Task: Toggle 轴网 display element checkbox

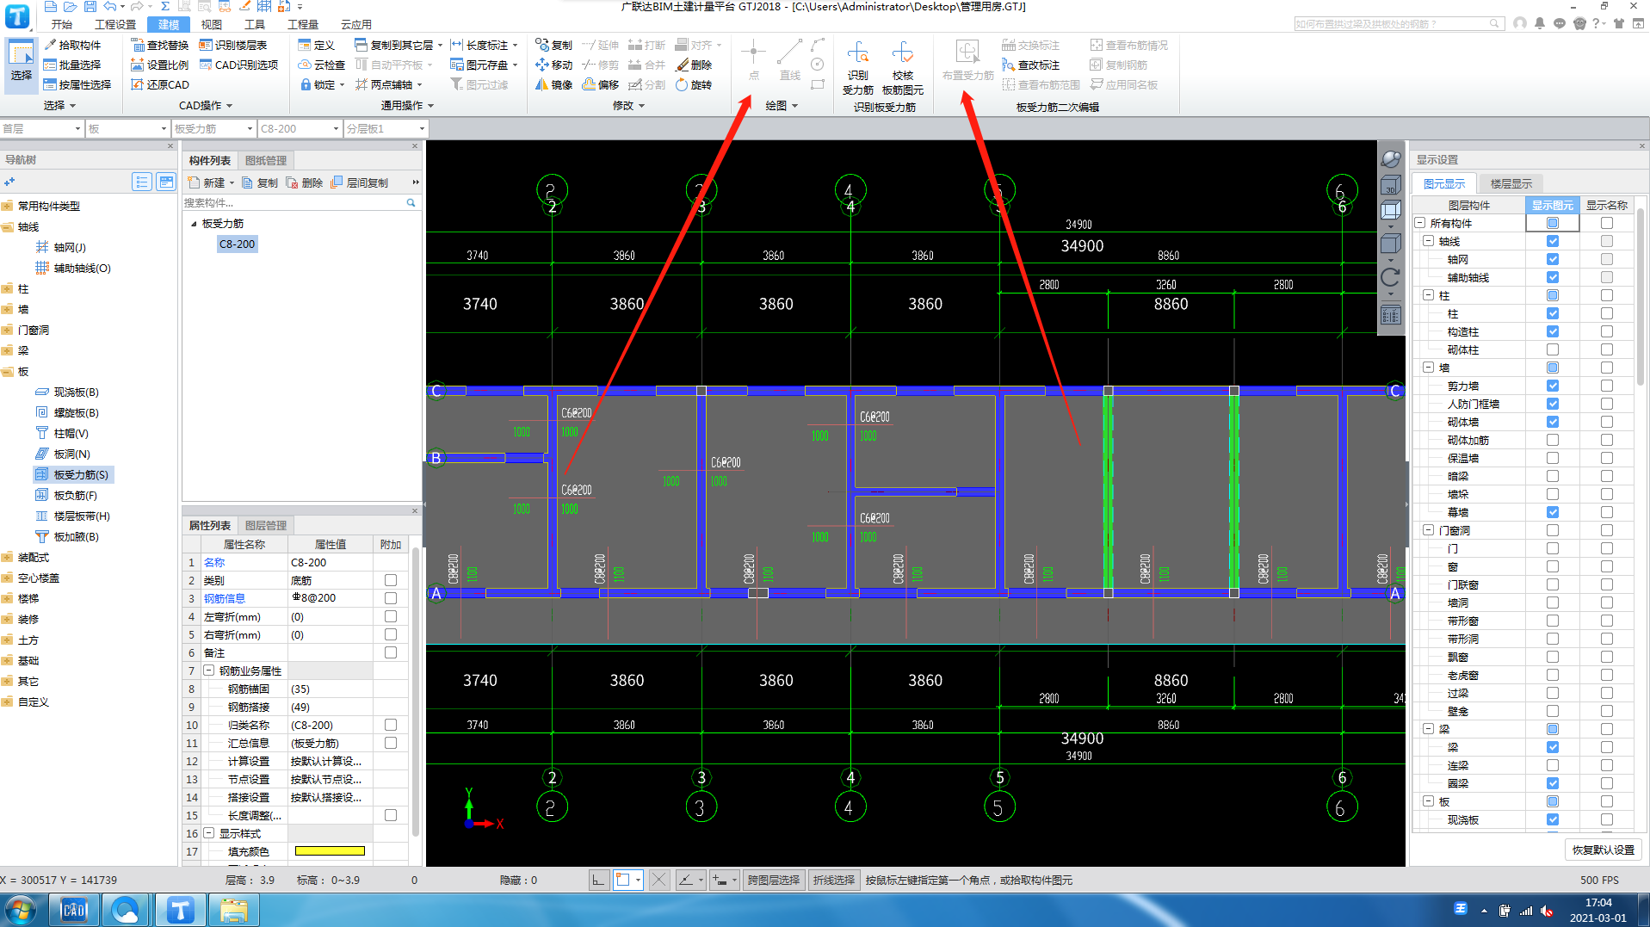Action: 1553,259
